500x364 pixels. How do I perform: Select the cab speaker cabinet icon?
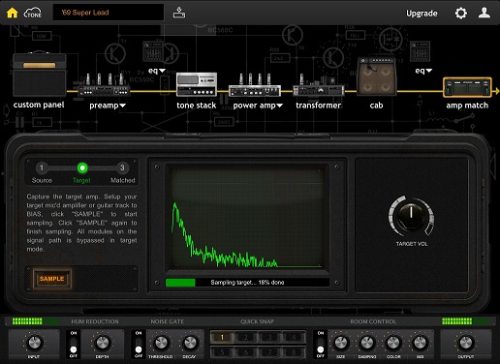[x=376, y=76]
